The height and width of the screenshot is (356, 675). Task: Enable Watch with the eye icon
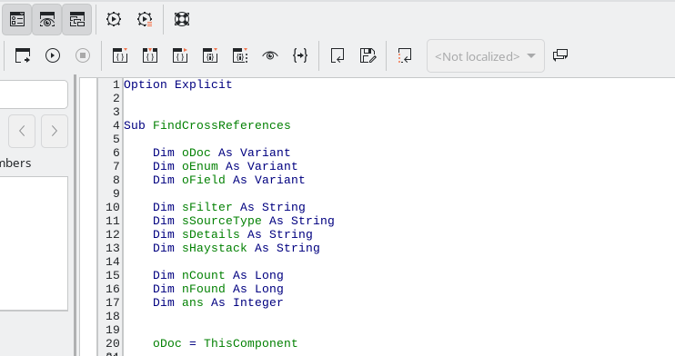pyautogui.click(x=270, y=56)
